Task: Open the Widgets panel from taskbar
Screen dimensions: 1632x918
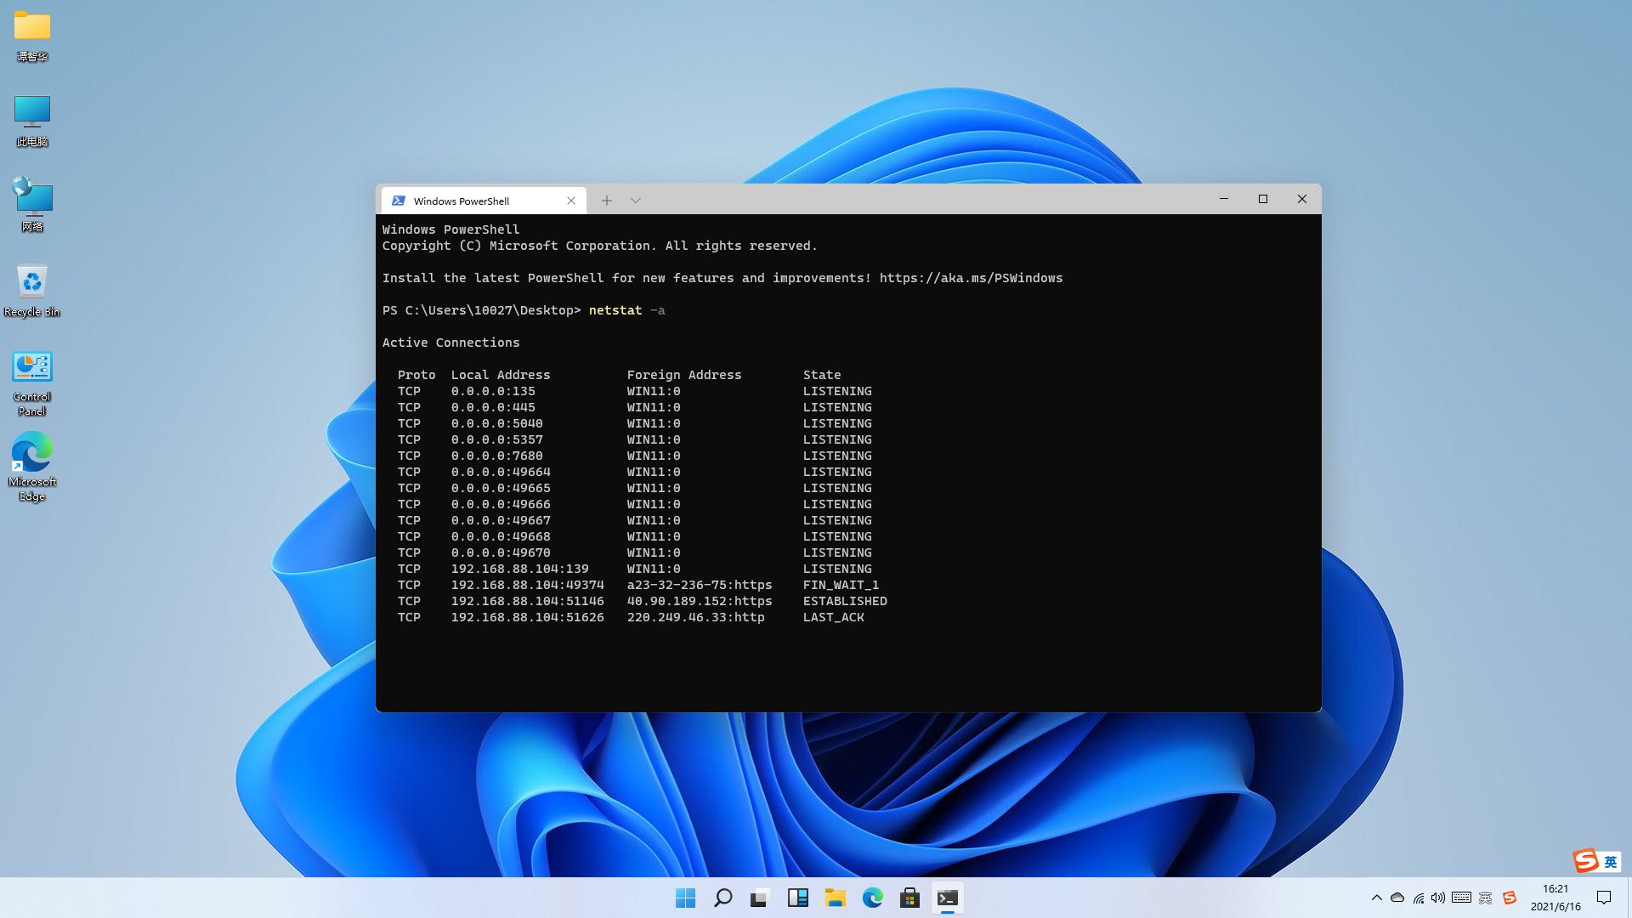Action: (x=797, y=898)
